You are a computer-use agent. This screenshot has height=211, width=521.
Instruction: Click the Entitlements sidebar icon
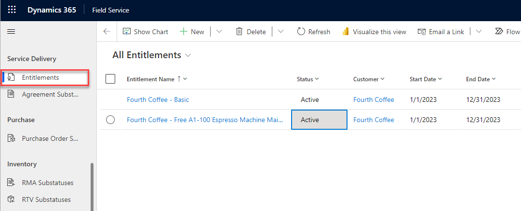pos(11,77)
